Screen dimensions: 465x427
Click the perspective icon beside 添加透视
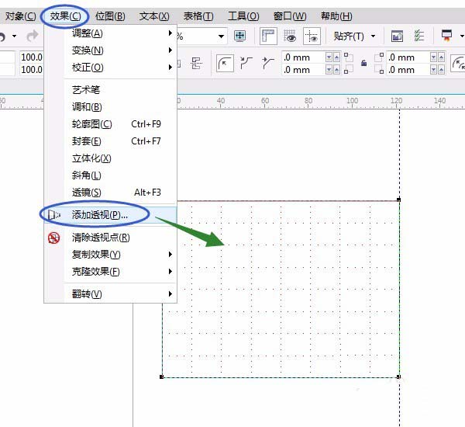click(54, 214)
